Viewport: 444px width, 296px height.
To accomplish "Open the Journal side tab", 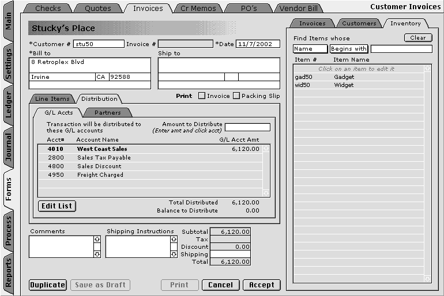I will [x=9, y=147].
